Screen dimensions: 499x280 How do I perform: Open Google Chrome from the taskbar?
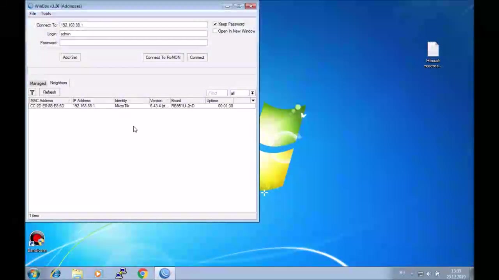click(143, 274)
